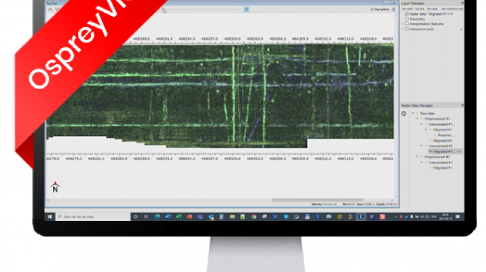This screenshot has height=272, width=486.
Task: Collapse the Preprocessed #2 tree node
Action: (x=417, y=157)
